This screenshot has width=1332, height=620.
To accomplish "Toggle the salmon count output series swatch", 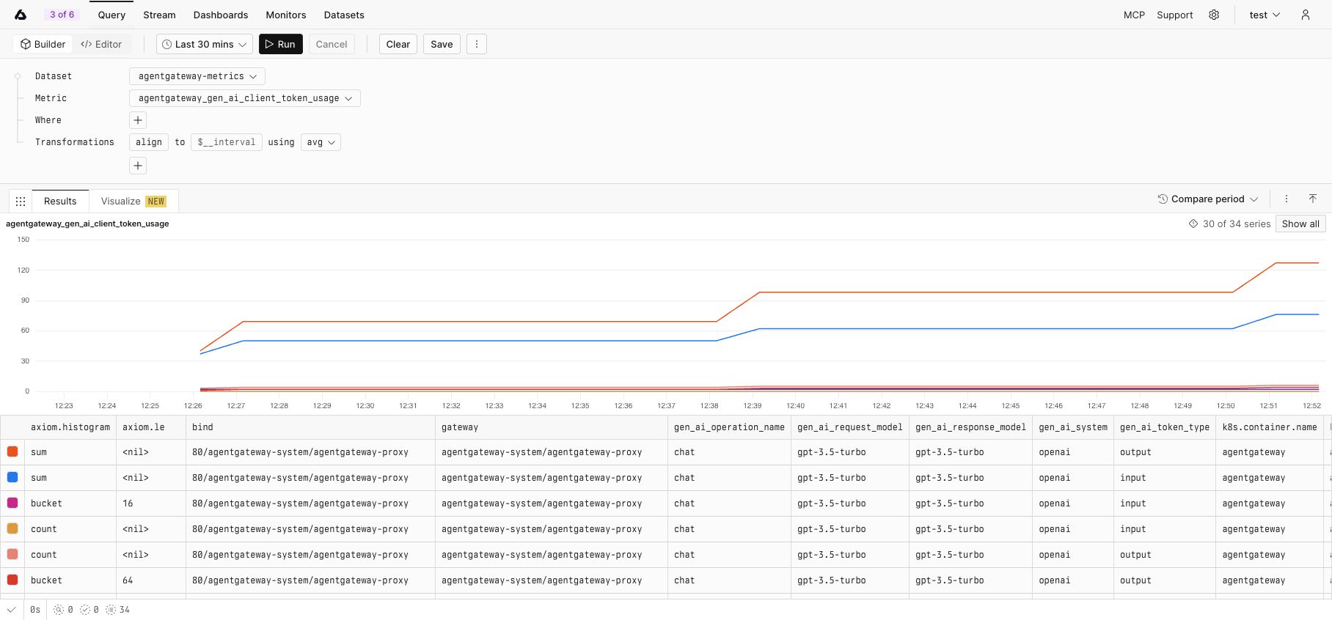I will (12, 555).
